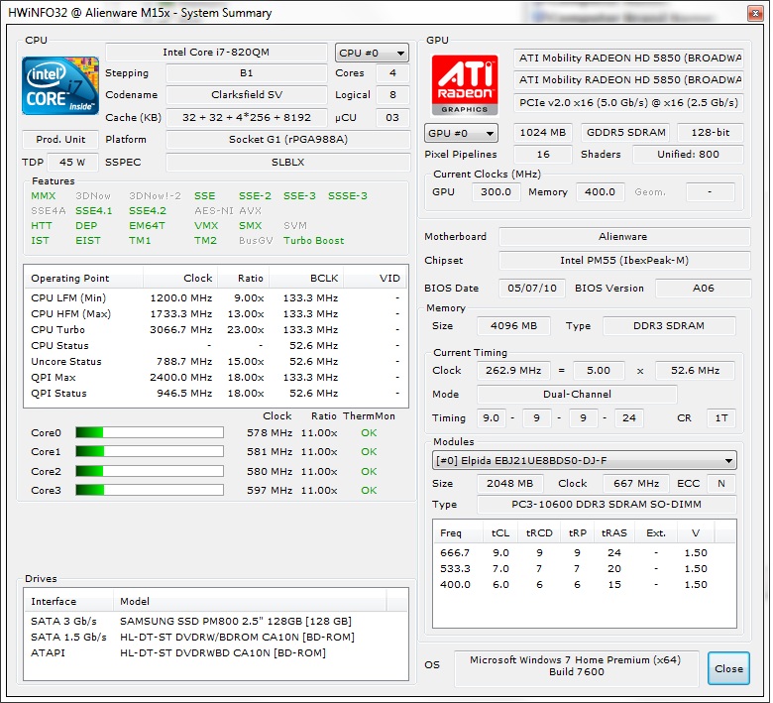Click the Prod. Unit button

[60, 140]
